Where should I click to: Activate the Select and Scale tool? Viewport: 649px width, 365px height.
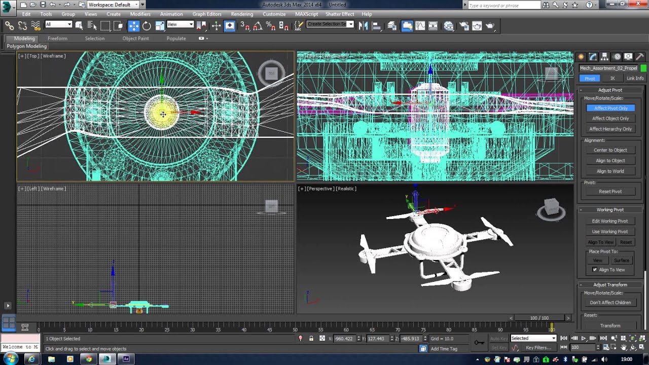pyautogui.click(x=160, y=25)
